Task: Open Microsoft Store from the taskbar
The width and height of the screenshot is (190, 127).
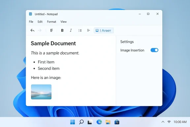Action: pyautogui.click(x=117, y=122)
